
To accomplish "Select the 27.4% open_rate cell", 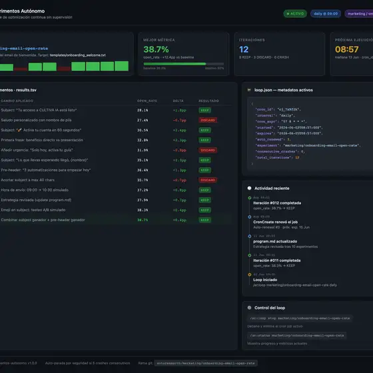I will pyautogui.click(x=143, y=120).
